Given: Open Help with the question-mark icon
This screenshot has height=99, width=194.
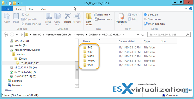Looking at the screenshot, I should pos(191,9).
